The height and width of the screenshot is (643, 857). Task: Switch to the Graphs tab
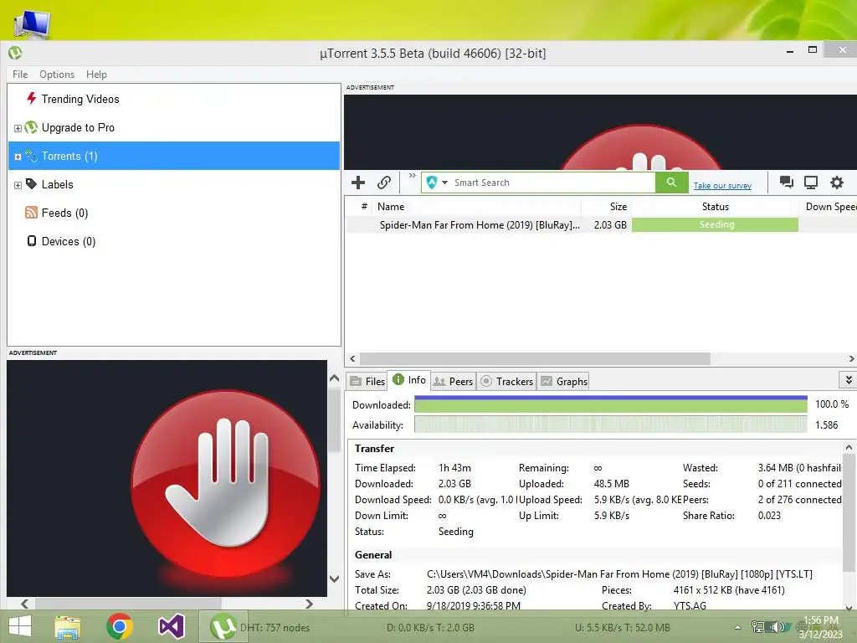[563, 381]
